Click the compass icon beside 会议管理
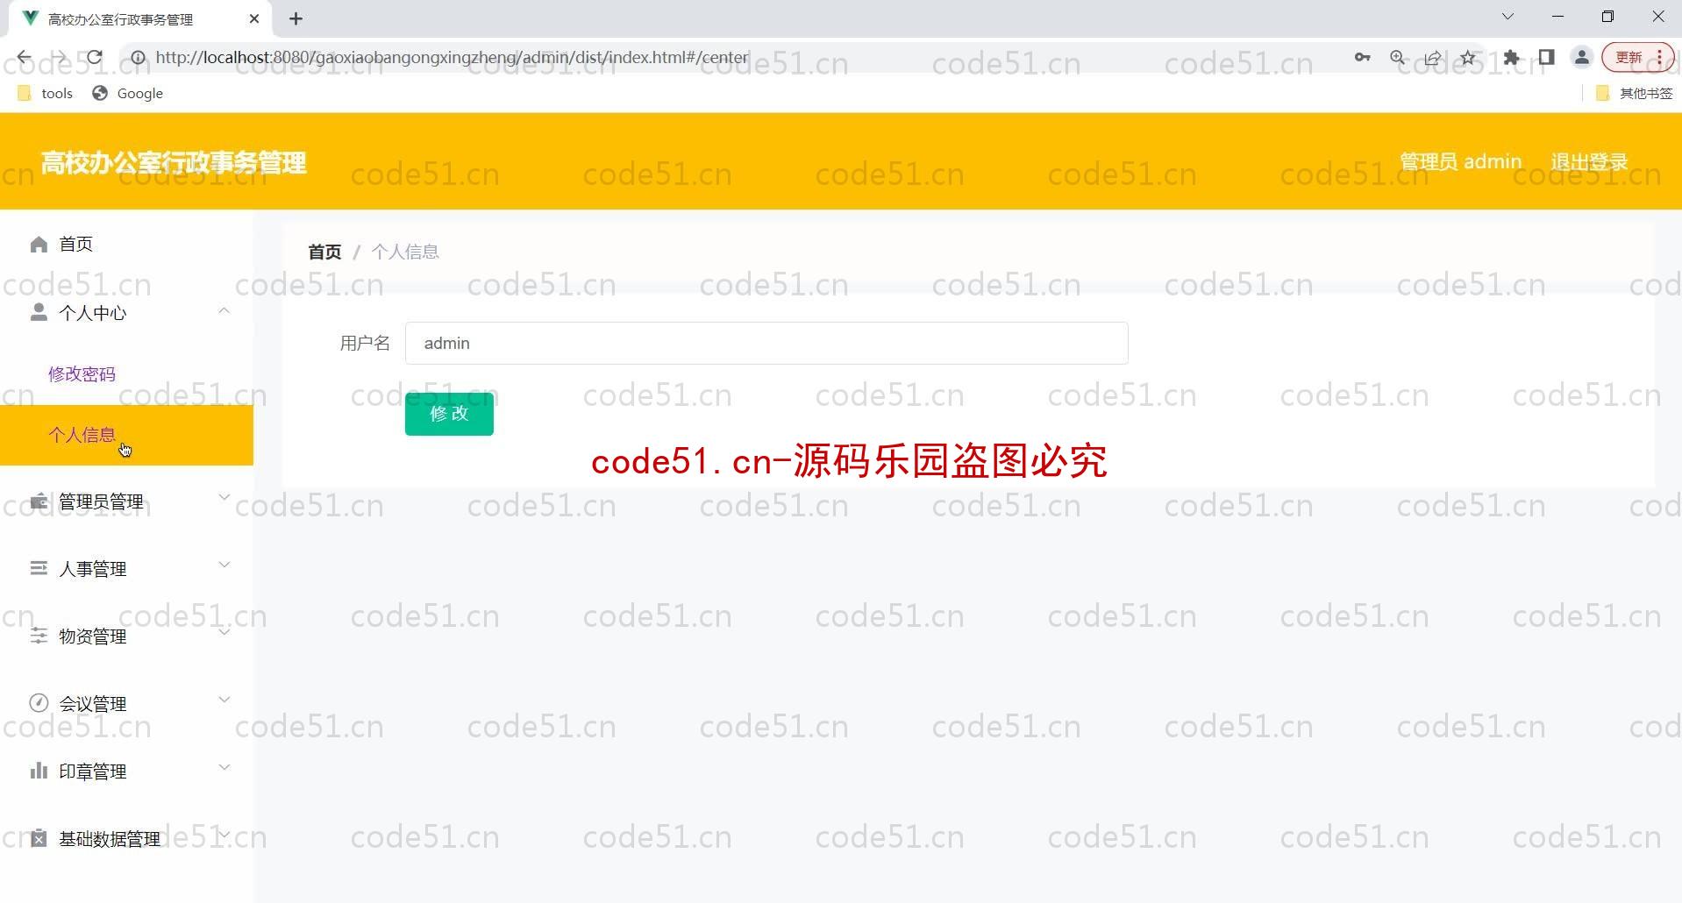The width and height of the screenshot is (1682, 903). coord(39,703)
